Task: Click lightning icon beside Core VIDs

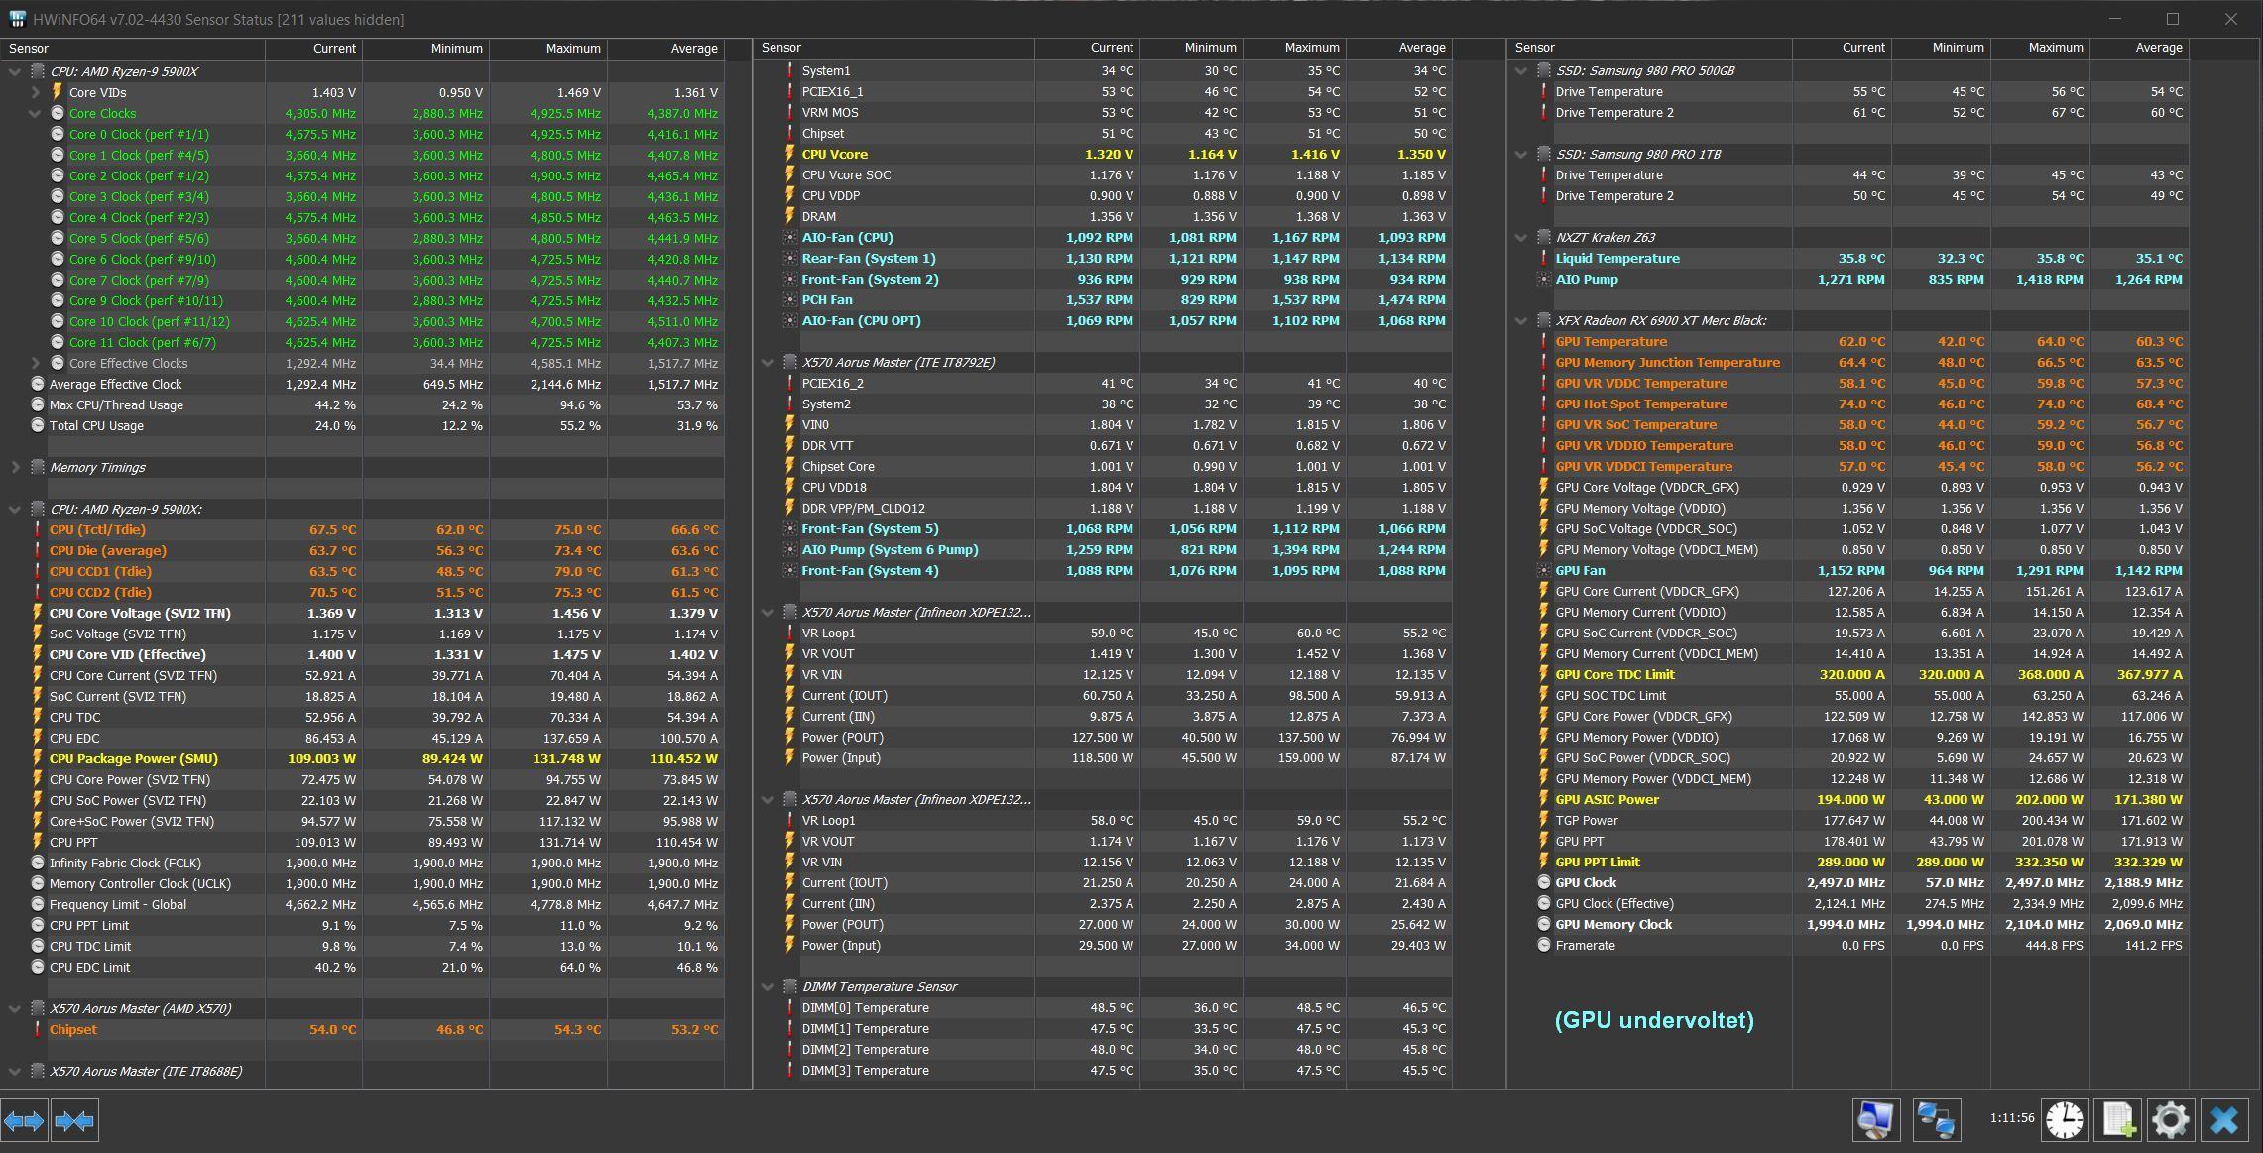Action: point(57,92)
